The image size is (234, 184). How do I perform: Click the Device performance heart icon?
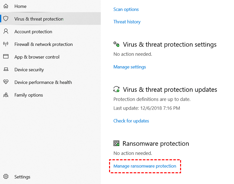tap(6, 82)
